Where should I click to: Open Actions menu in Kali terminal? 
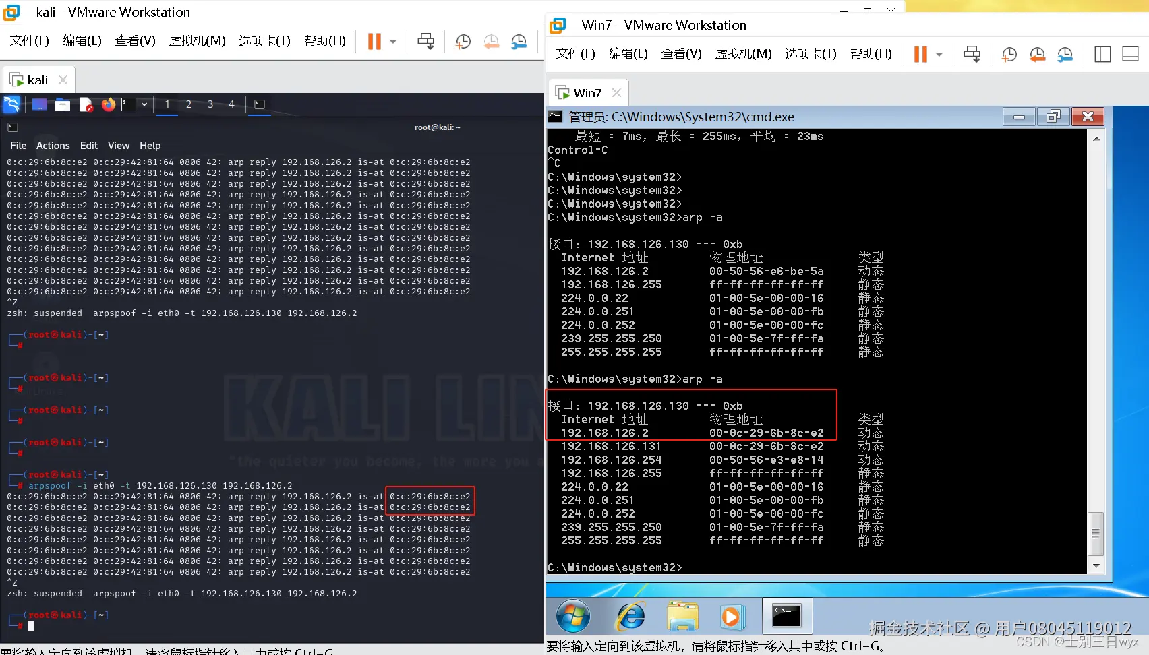[53, 146]
